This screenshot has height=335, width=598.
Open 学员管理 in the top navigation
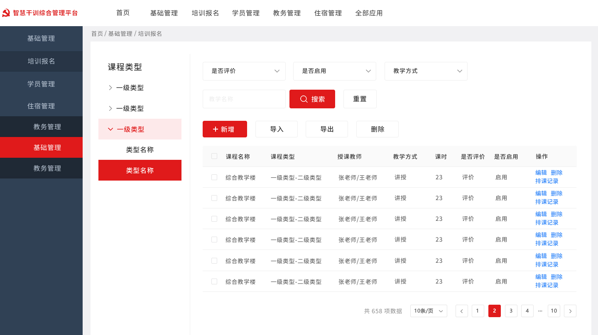pyautogui.click(x=245, y=13)
